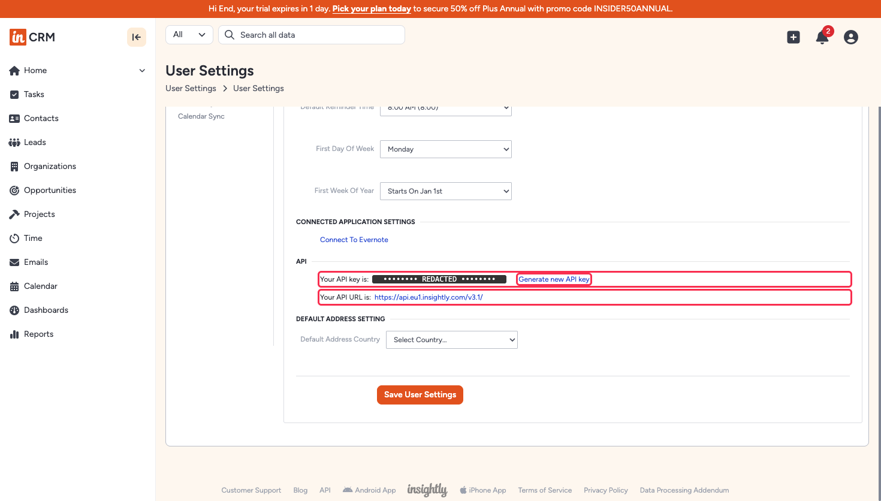The height and width of the screenshot is (501, 881).
Task: Open the iPhone App footer link
Action: pyautogui.click(x=483, y=490)
